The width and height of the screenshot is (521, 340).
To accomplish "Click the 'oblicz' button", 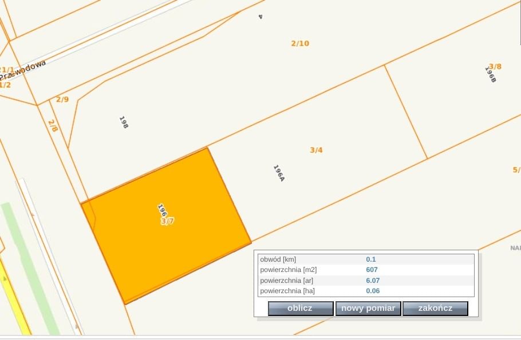I will pyautogui.click(x=300, y=309).
